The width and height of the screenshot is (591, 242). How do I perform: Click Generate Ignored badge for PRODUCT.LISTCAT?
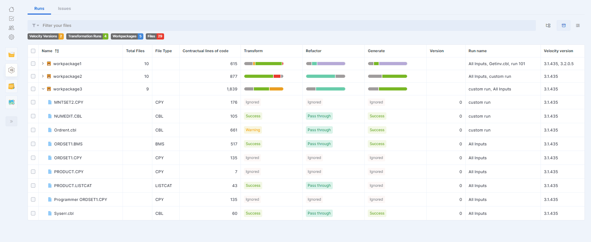376,186
